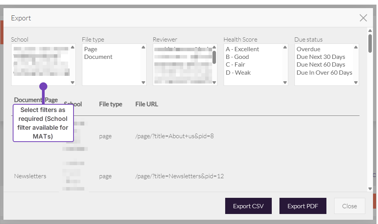Viewport: 378px width, 224px height.
Task: Select Due Next 60 Days filter
Action: (x=321, y=64)
